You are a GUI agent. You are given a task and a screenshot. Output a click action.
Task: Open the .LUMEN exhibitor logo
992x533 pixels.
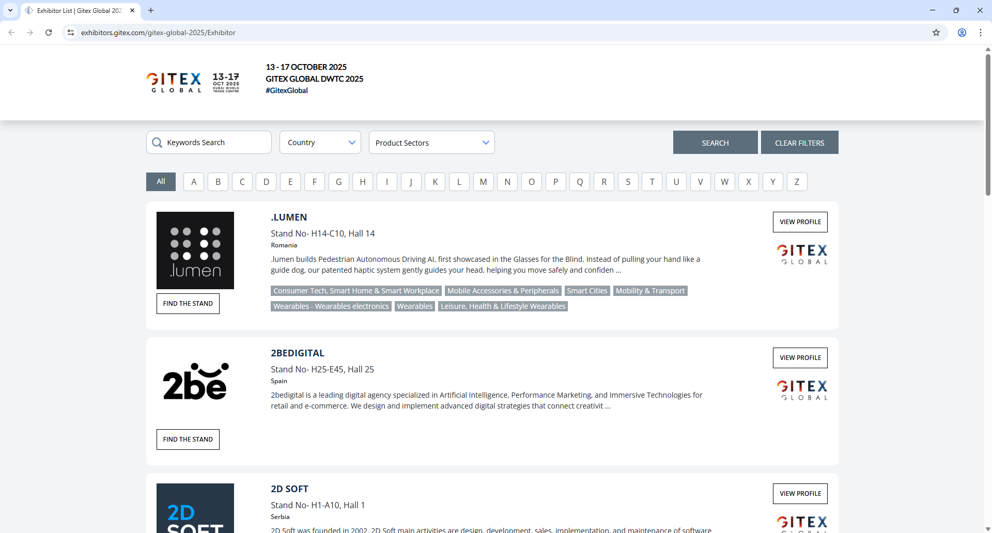coord(195,250)
